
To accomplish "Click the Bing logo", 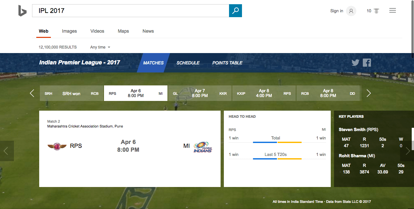I will click(x=22, y=11).
